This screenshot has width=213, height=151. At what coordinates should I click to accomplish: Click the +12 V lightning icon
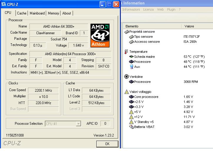click(x=131, y=117)
